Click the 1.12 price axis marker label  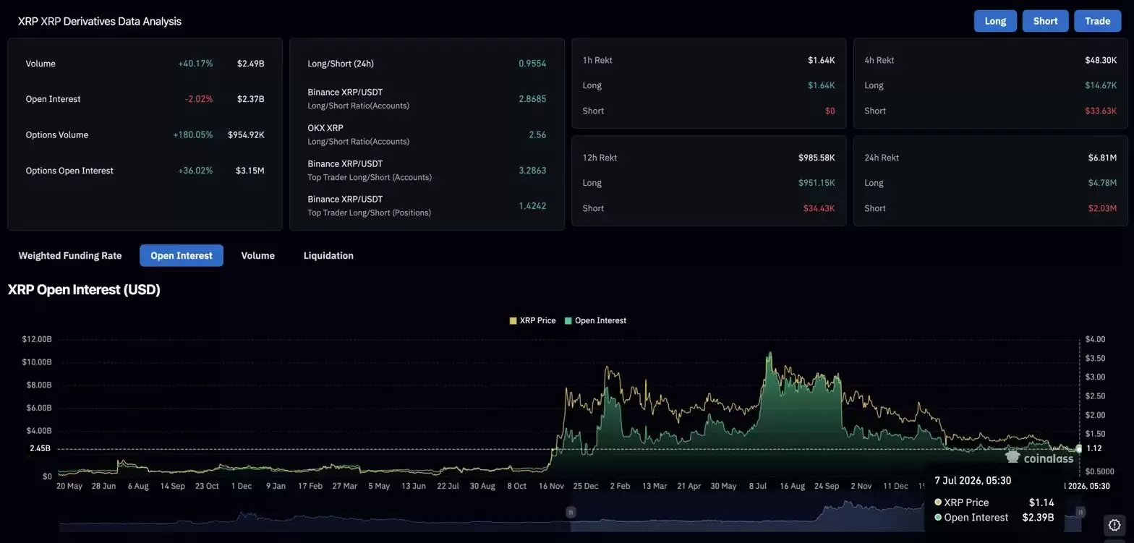click(1094, 448)
